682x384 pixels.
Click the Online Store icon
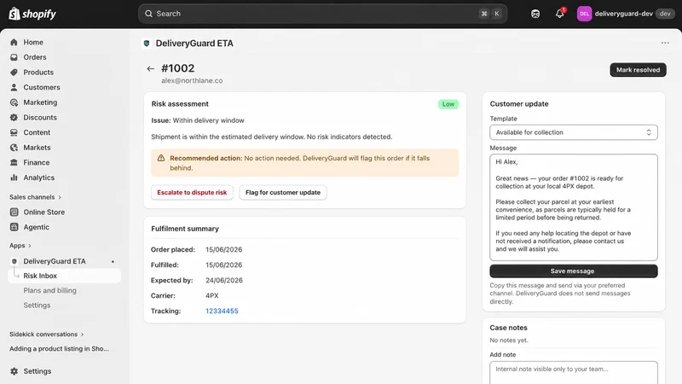[x=14, y=212]
